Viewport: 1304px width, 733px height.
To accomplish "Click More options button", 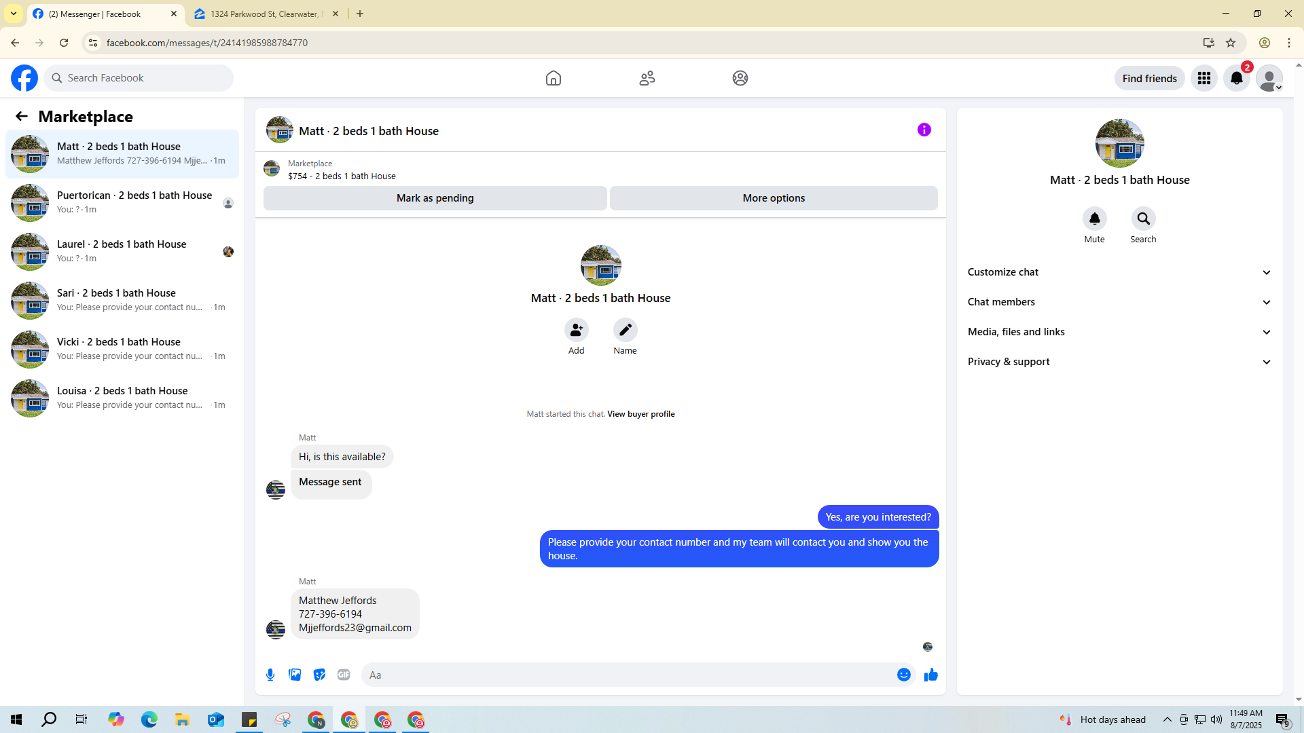I will (774, 198).
